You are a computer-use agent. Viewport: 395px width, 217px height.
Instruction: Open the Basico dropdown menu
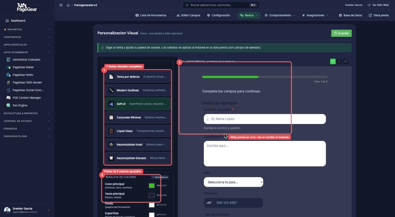pyautogui.click(x=249, y=15)
